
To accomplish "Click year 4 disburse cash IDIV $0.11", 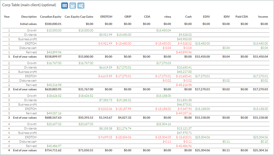I will (x=226, y=142).
